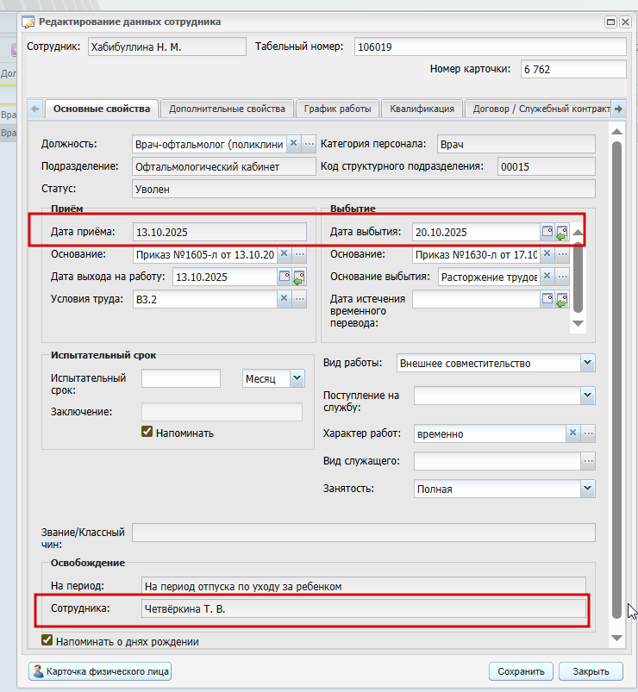This screenshot has height=692, width=638.
Task: Open the Квалификация tab
Action: click(x=422, y=109)
